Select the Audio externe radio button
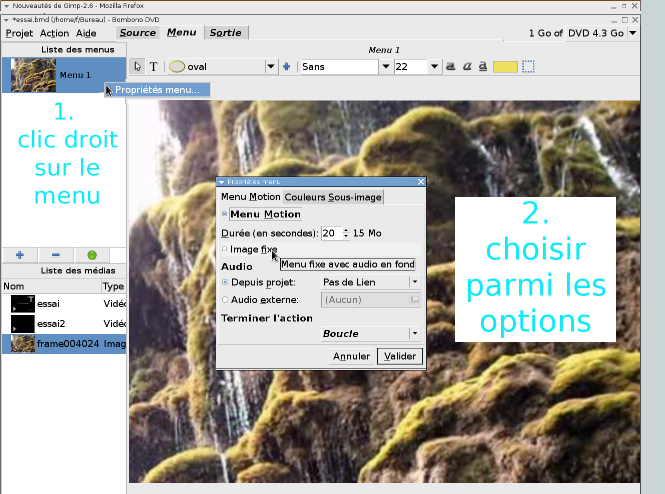 click(x=225, y=300)
